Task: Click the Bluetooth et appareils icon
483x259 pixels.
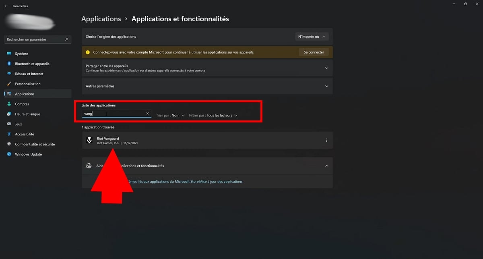Action: point(9,64)
